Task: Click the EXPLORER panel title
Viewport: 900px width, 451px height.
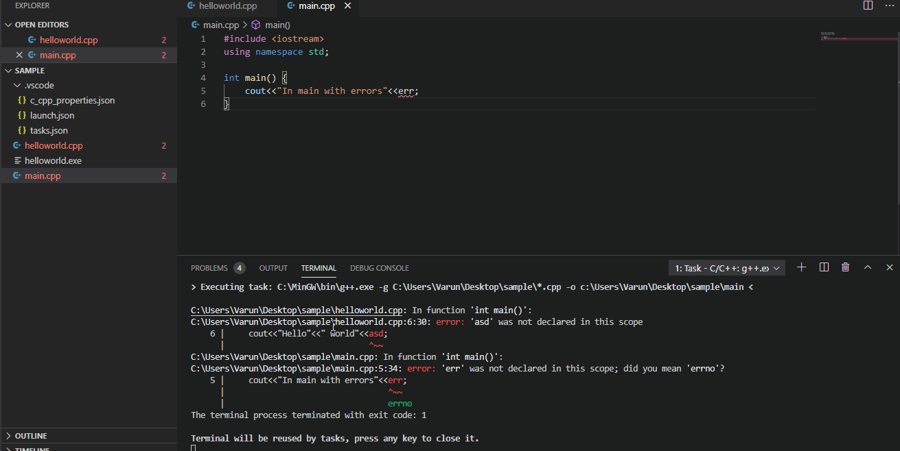Action: (x=32, y=5)
